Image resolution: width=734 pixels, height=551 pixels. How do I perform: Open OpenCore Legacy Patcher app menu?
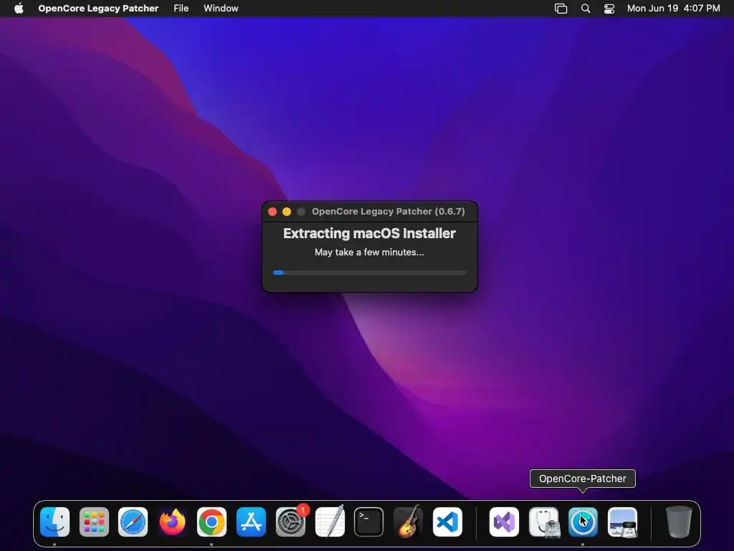[98, 8]
